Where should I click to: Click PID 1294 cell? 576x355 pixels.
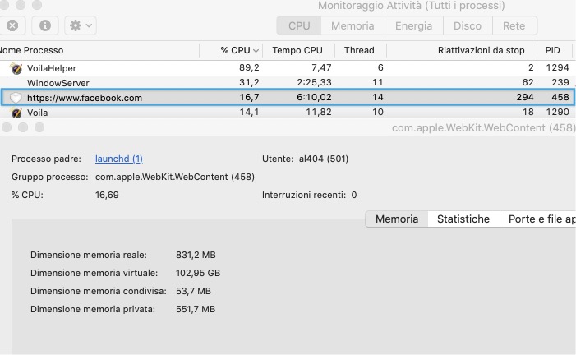[x=557, y=67]
